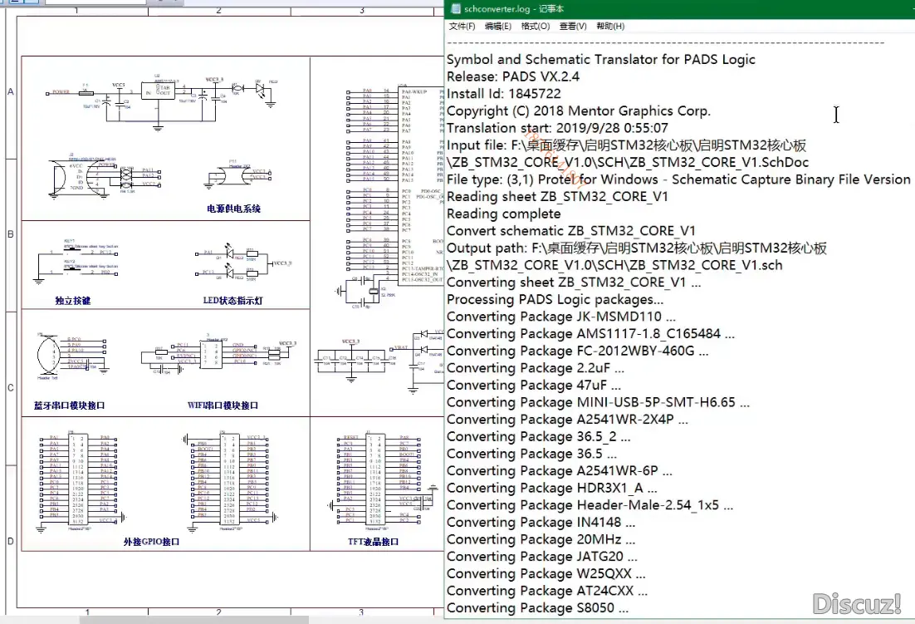The height and width of the screenshot is (624, 915).
Task: Click the 'Converting Package A2541WR-2X4P' line
Action: pyautogui.click(x=567, y=420)
